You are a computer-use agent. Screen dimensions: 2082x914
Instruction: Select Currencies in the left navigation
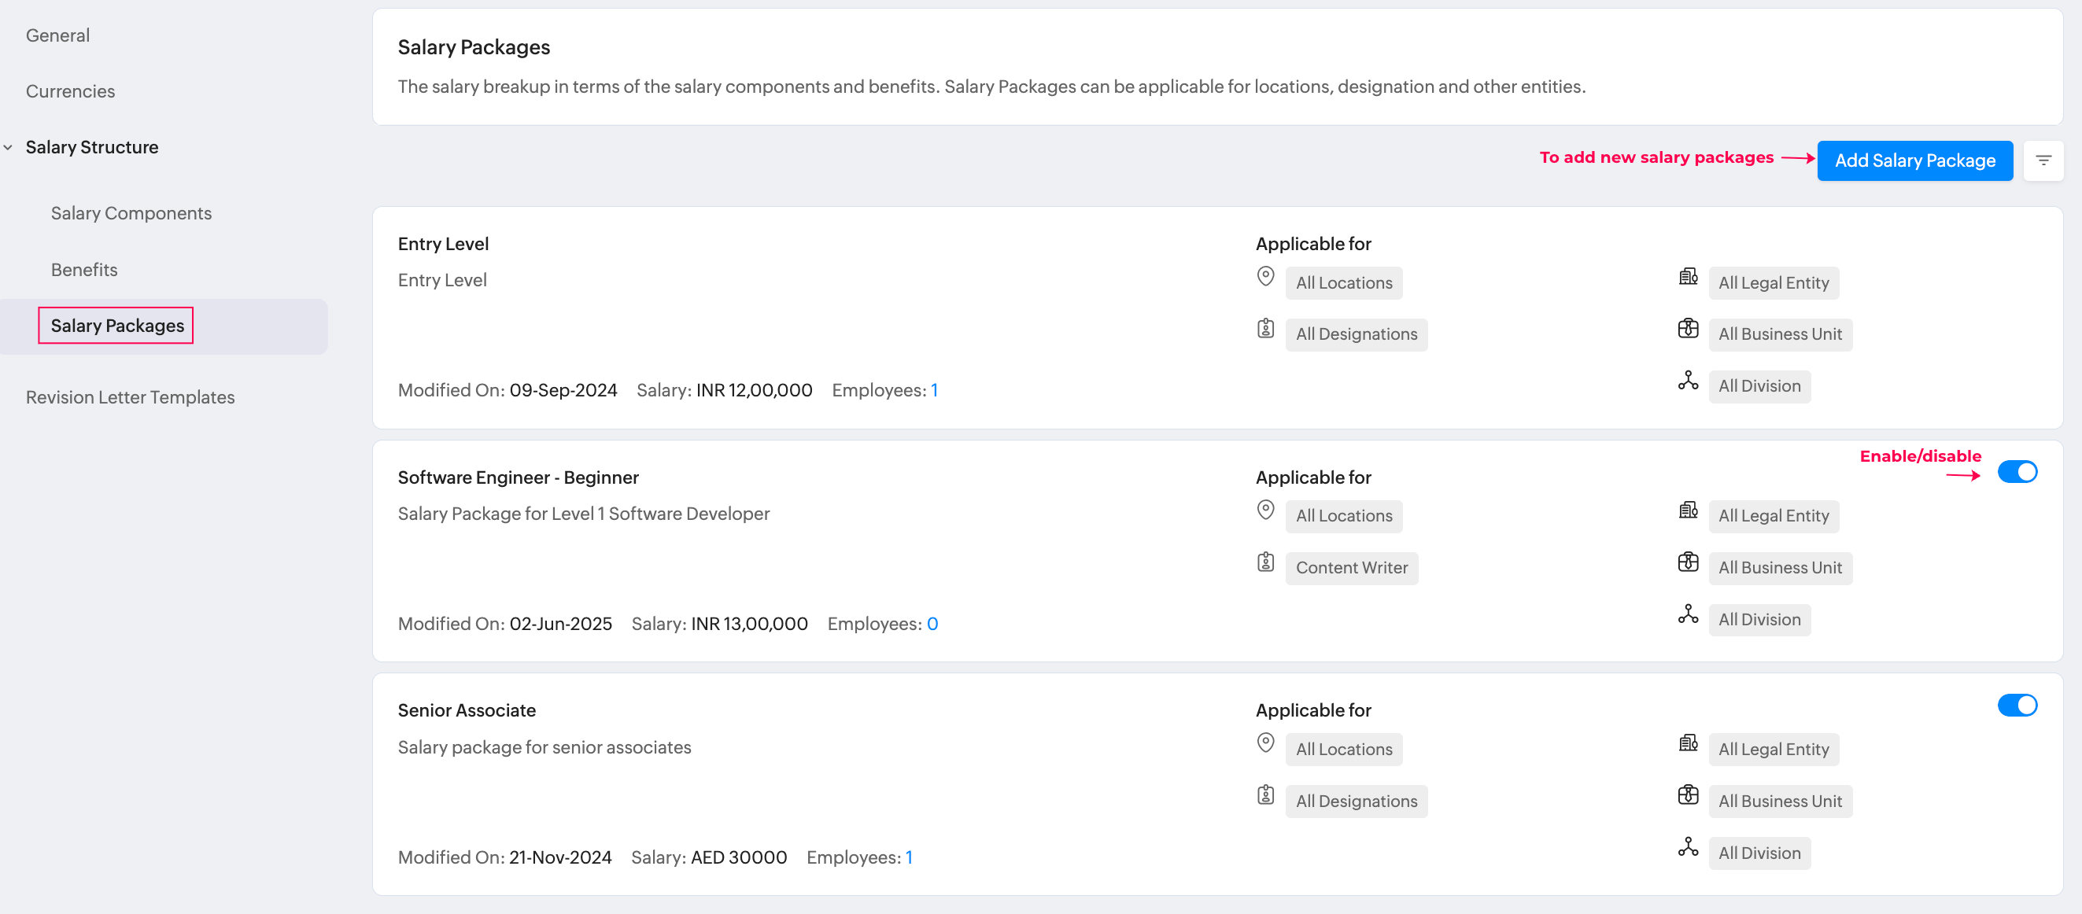point(70,91)
